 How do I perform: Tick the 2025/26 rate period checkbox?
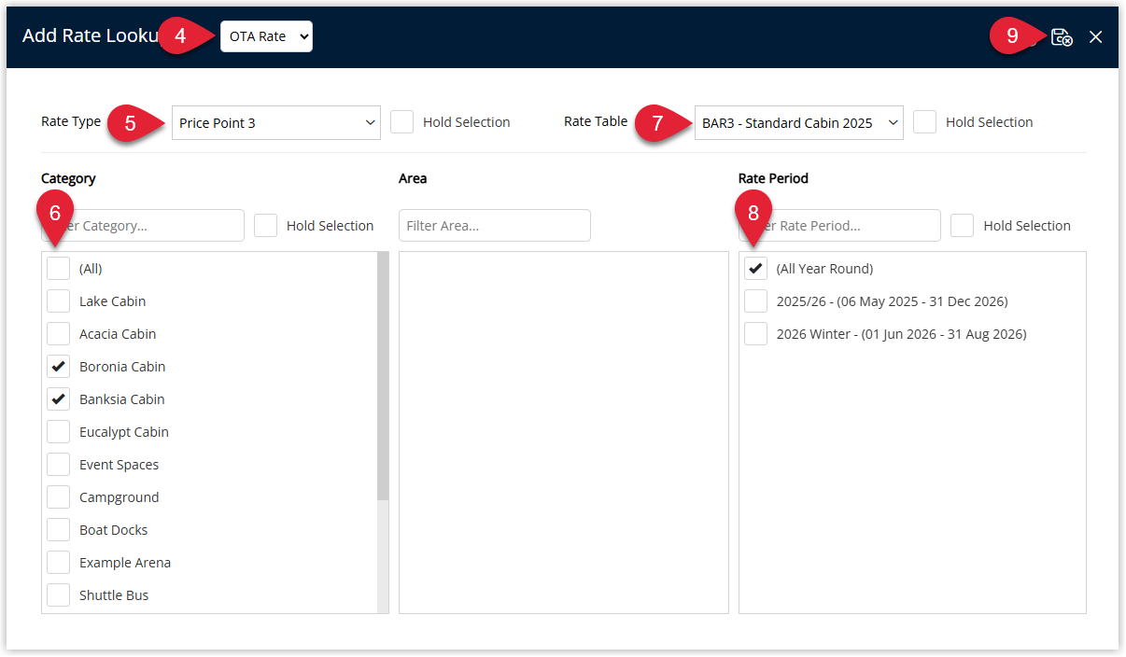[x=756, y=301]
